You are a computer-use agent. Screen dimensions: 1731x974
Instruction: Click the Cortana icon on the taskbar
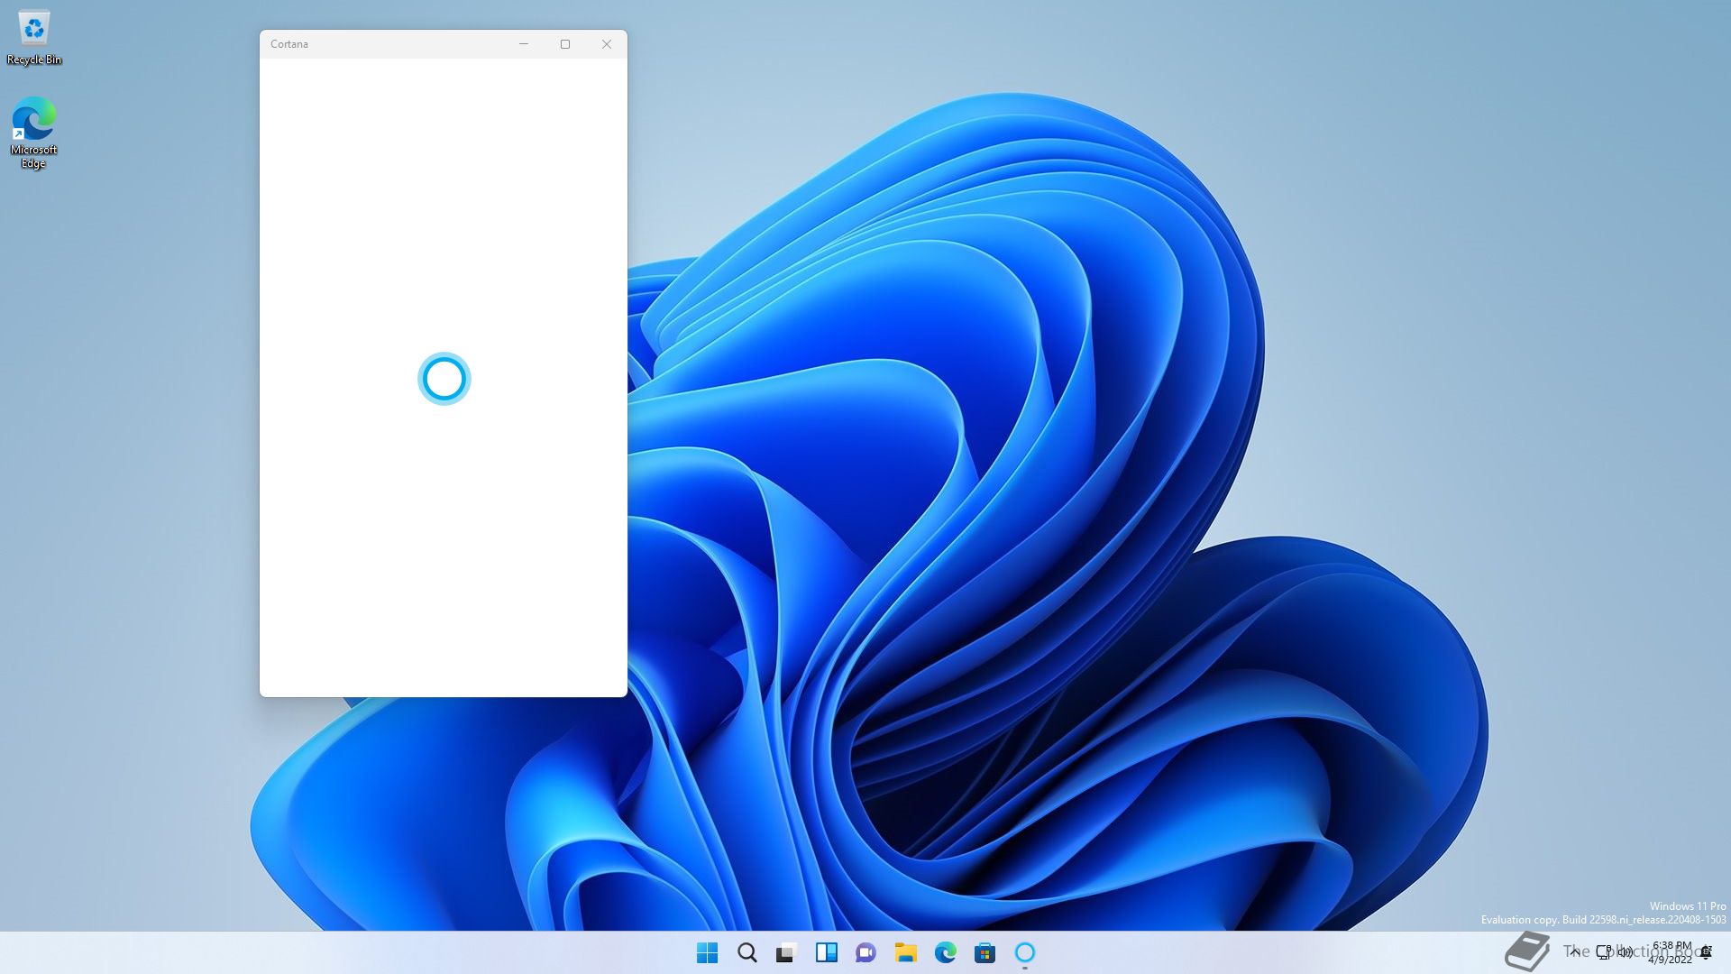tap(1025, 952)
